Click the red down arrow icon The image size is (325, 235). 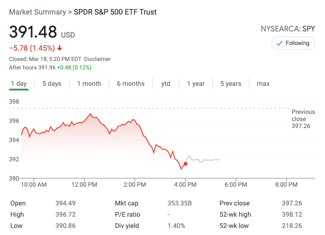coord(60,48)
